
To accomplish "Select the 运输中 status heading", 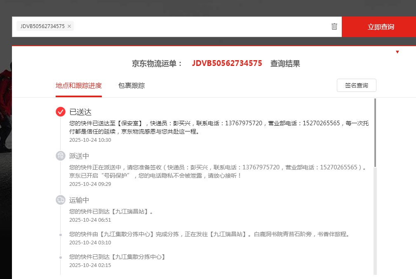I will click(x=79, y=200).
